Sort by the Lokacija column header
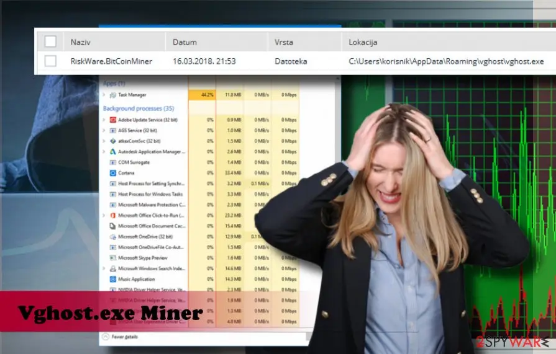 tap(363, 42)
